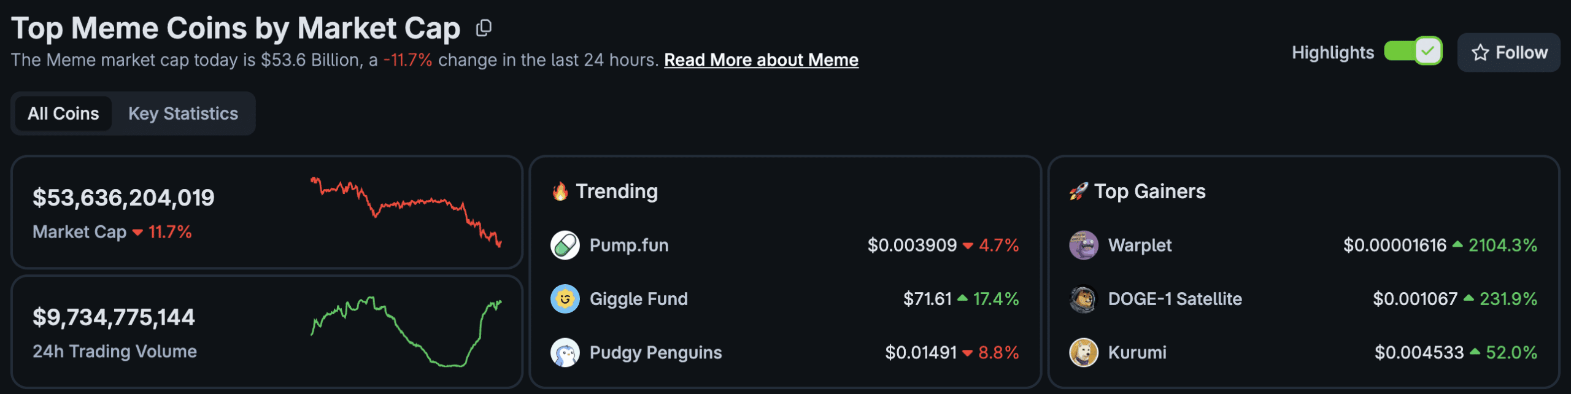1571x394 pixels.
Task: Click the copy icon next to the page title
Action: tap(484, 28)
